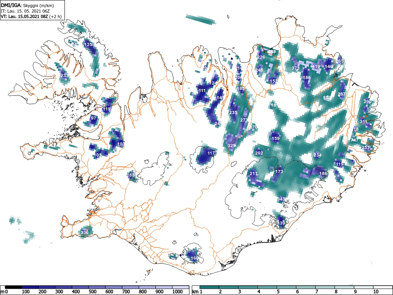The image size is (393, 295).
Task: Click the 146 visibility value
Action: point(329,66)
